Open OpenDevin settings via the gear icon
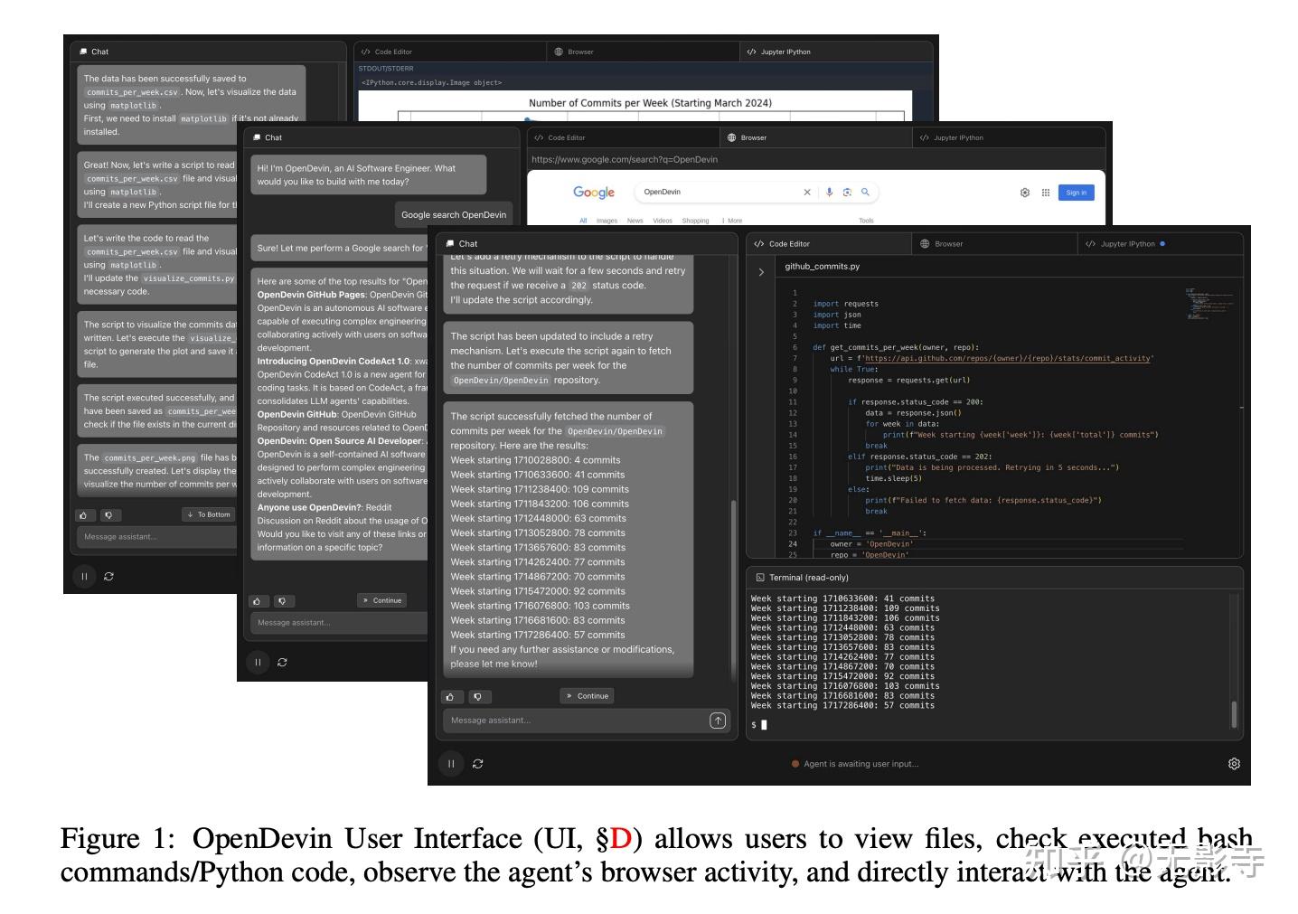 click(x=1235, y=764)
